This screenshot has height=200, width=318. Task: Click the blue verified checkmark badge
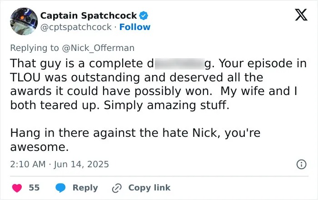(x=144, y=15)
